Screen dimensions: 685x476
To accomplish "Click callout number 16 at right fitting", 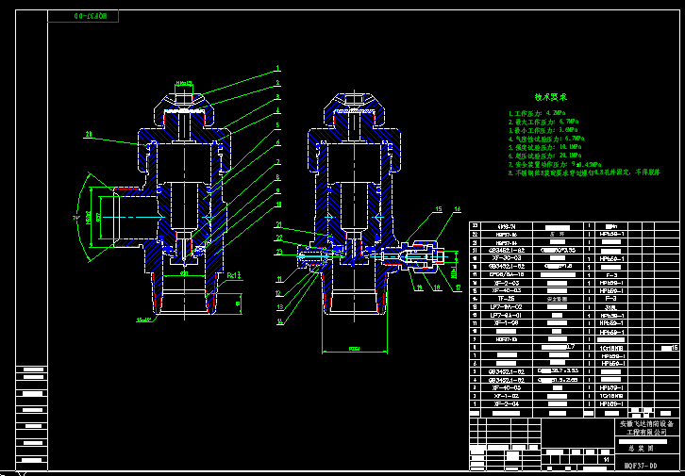I will click(x=457, y=207).
